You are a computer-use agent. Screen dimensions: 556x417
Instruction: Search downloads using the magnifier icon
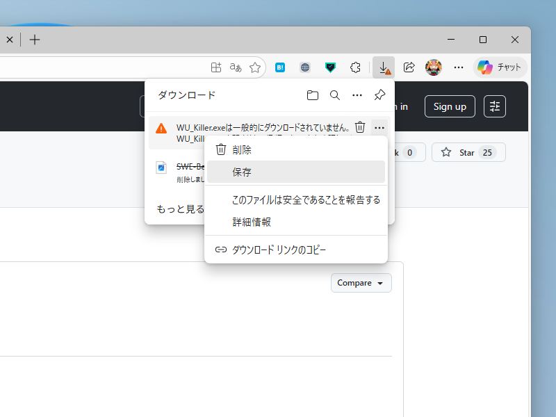click(334, 95)
